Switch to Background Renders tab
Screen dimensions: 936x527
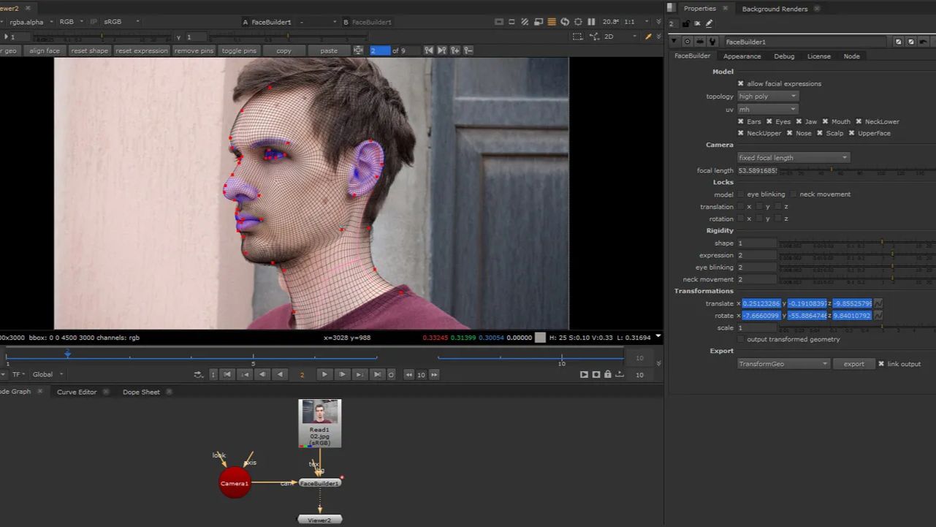tap(775, 9)
